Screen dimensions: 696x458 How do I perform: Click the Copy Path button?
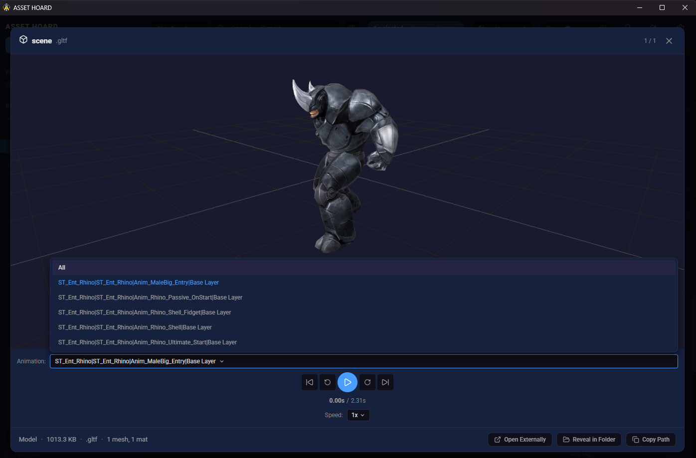click(651, 439)
